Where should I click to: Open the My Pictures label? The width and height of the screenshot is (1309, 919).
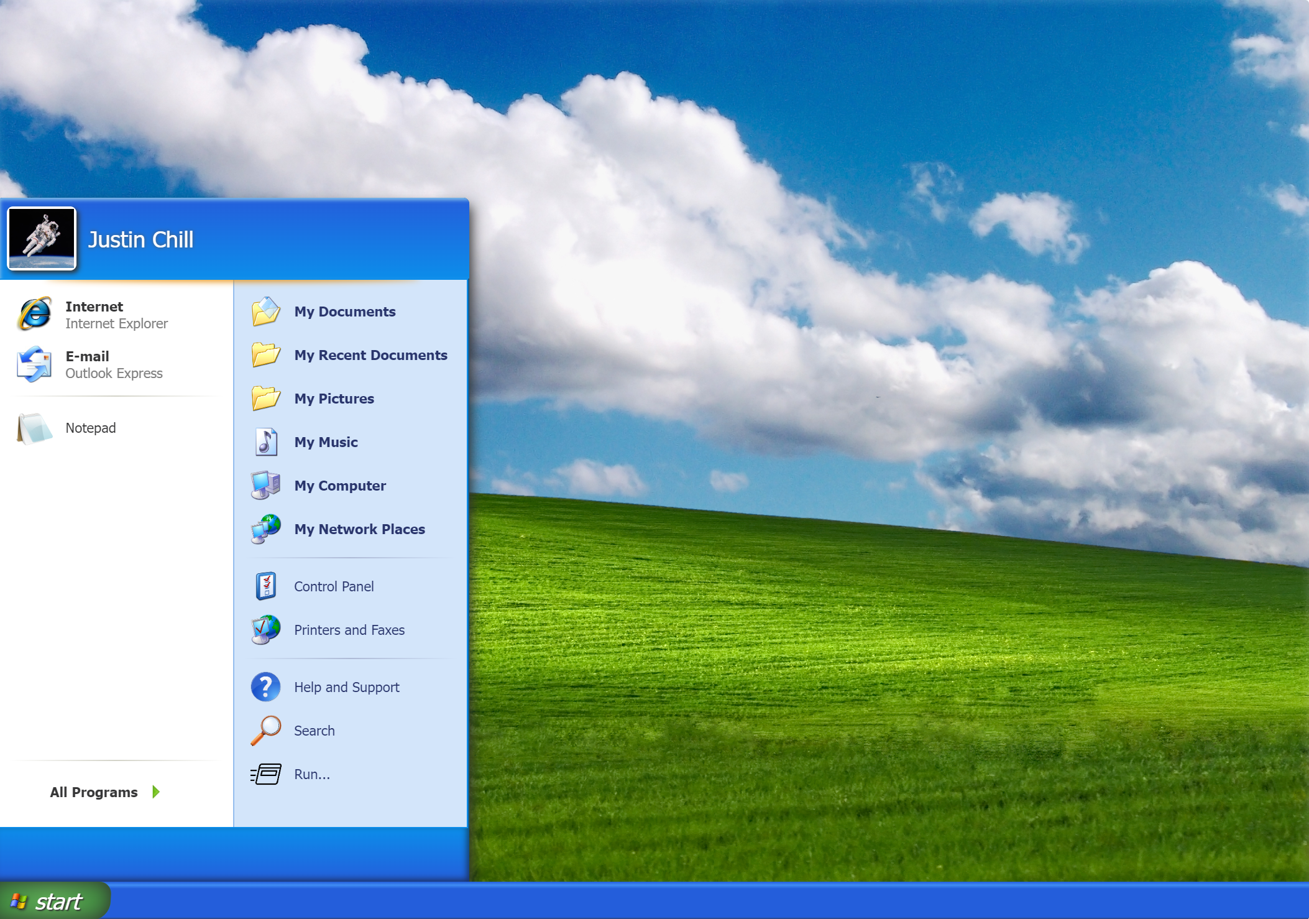pyautogui.click(x=334, y=399)
